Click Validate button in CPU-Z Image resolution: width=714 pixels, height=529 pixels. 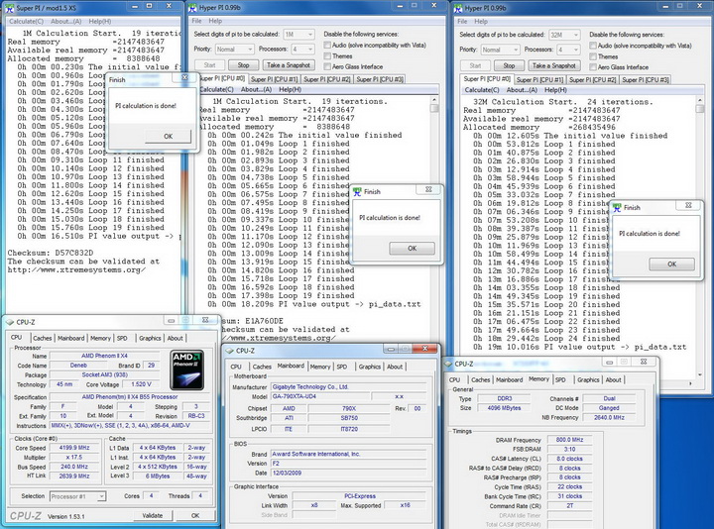tap(152, 515)
